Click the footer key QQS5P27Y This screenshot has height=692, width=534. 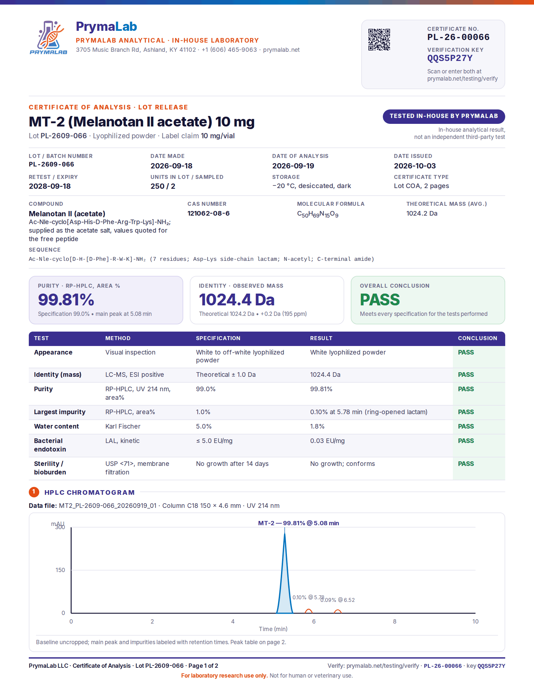491,666
